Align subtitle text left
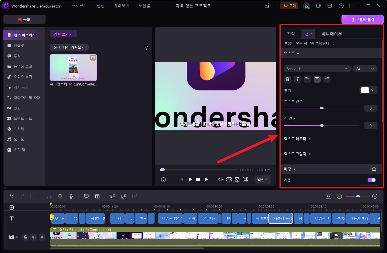Screen dimensions: 387x253 [307, 79]
